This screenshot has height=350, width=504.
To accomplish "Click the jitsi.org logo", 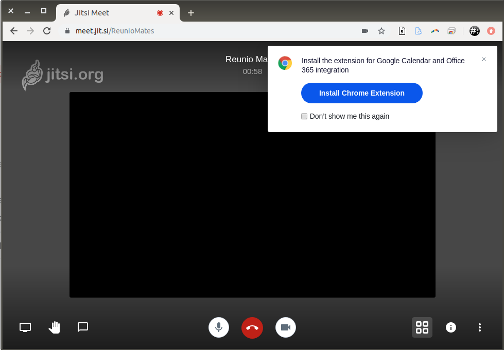I will tap(63, 75).
